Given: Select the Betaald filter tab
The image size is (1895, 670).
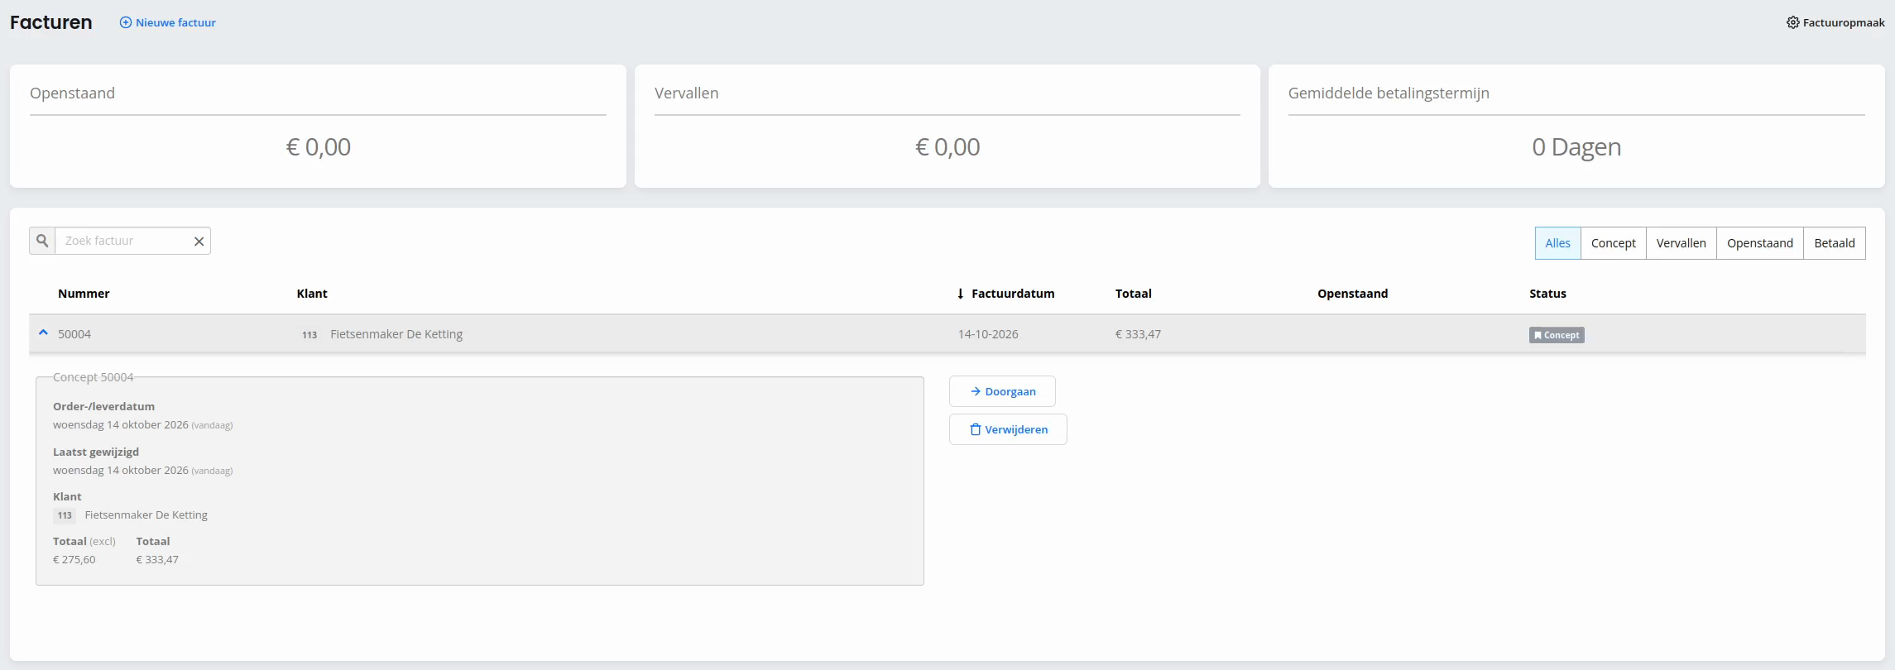Looking at the screenshot, I should [x=1835, y=243].
